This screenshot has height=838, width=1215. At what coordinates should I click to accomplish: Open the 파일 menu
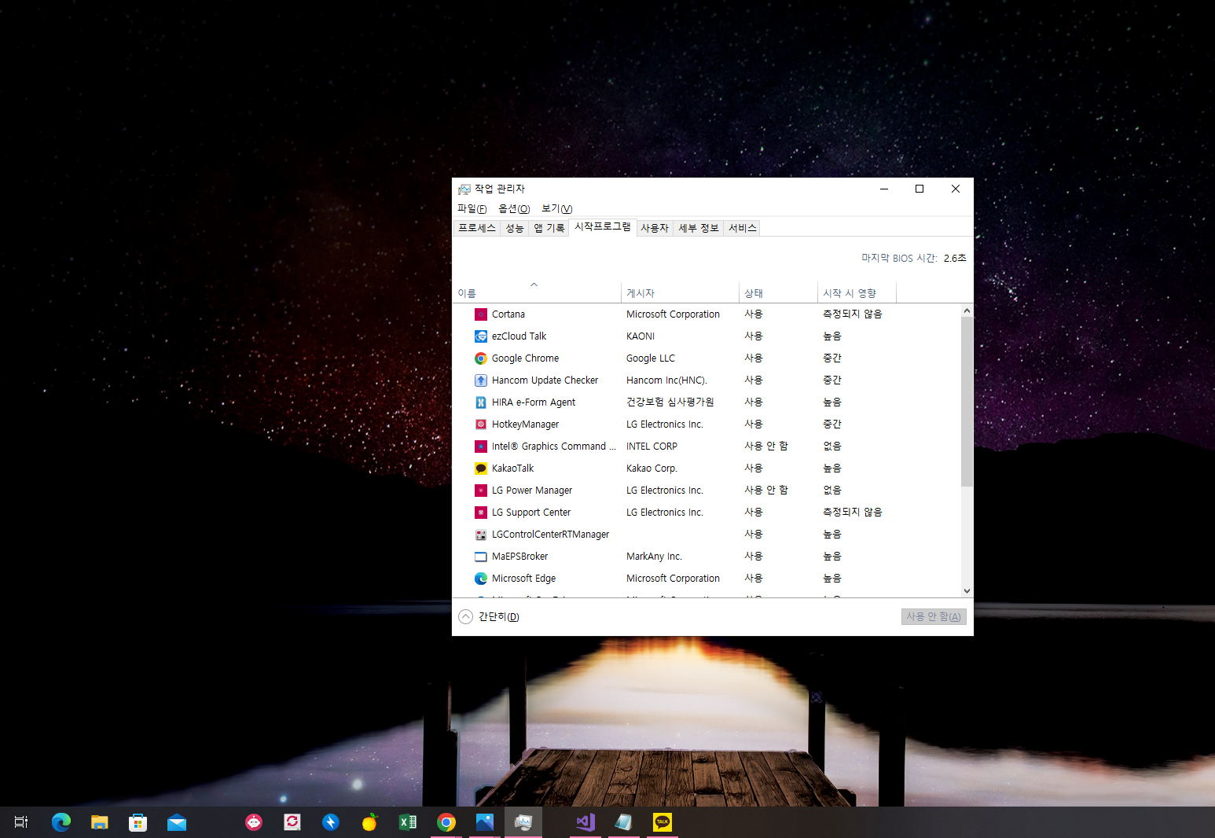(472, 208)
